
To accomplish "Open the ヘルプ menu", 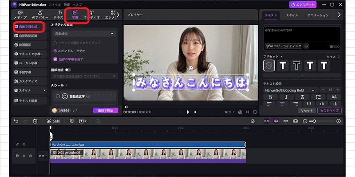I will [x=78, y=4].
